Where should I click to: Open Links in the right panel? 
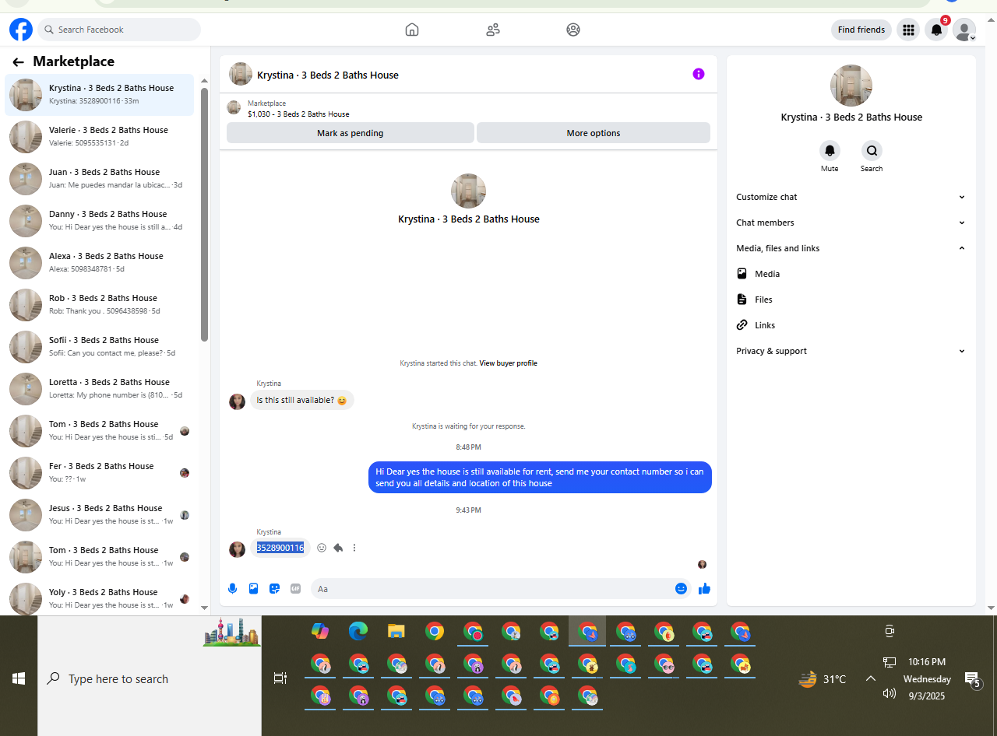point(851,325)
